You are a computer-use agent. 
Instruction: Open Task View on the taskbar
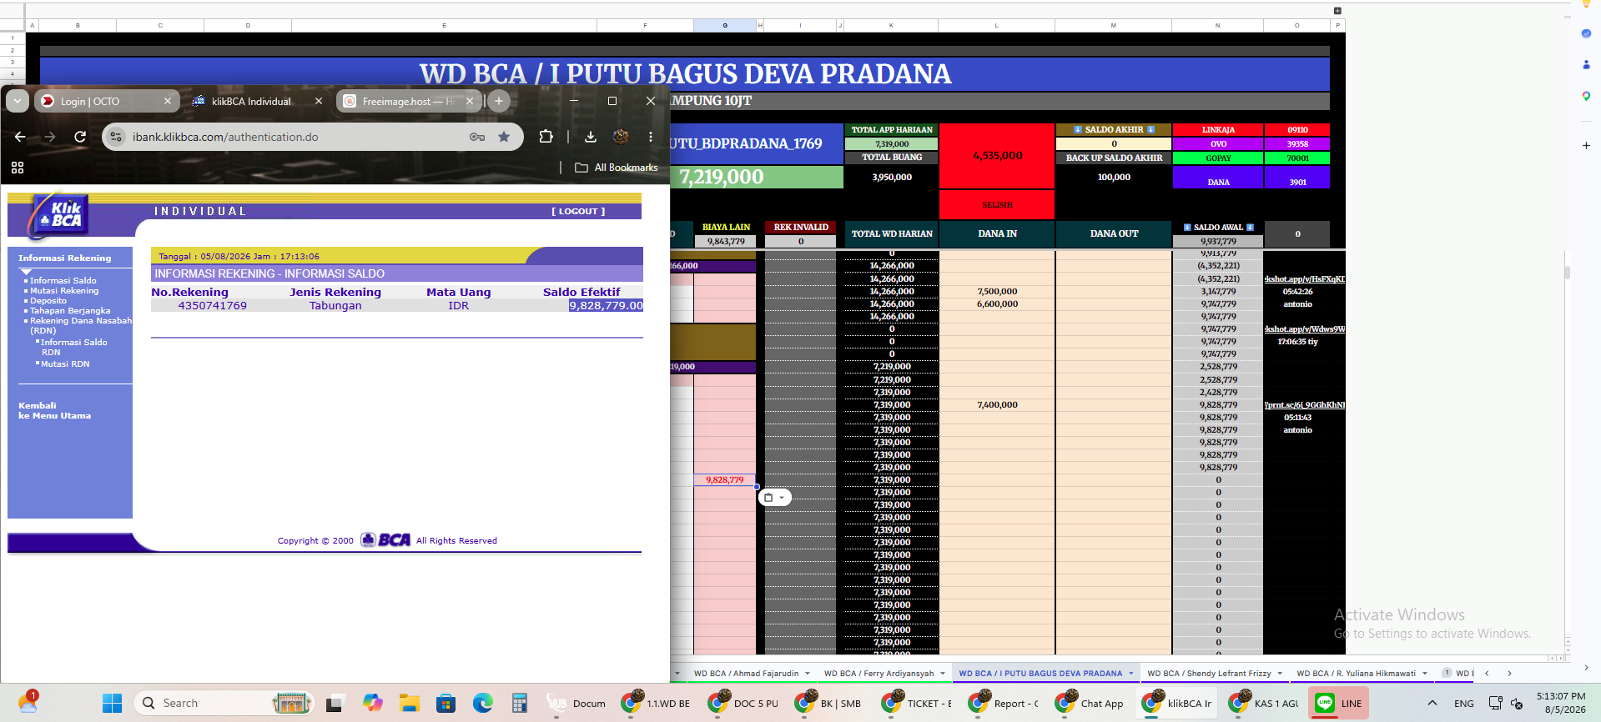335,704
